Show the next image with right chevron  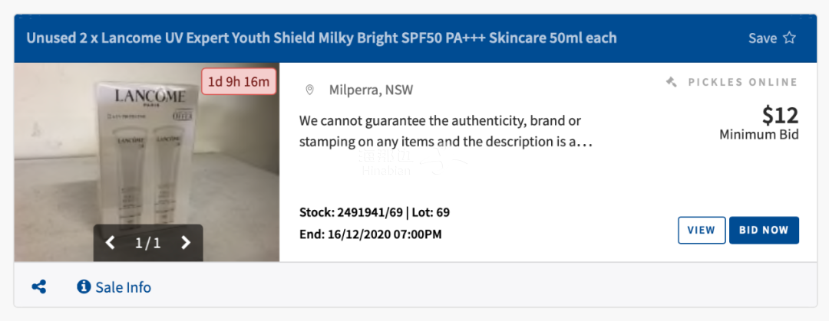pyautogui.click(x=186, y=242)
